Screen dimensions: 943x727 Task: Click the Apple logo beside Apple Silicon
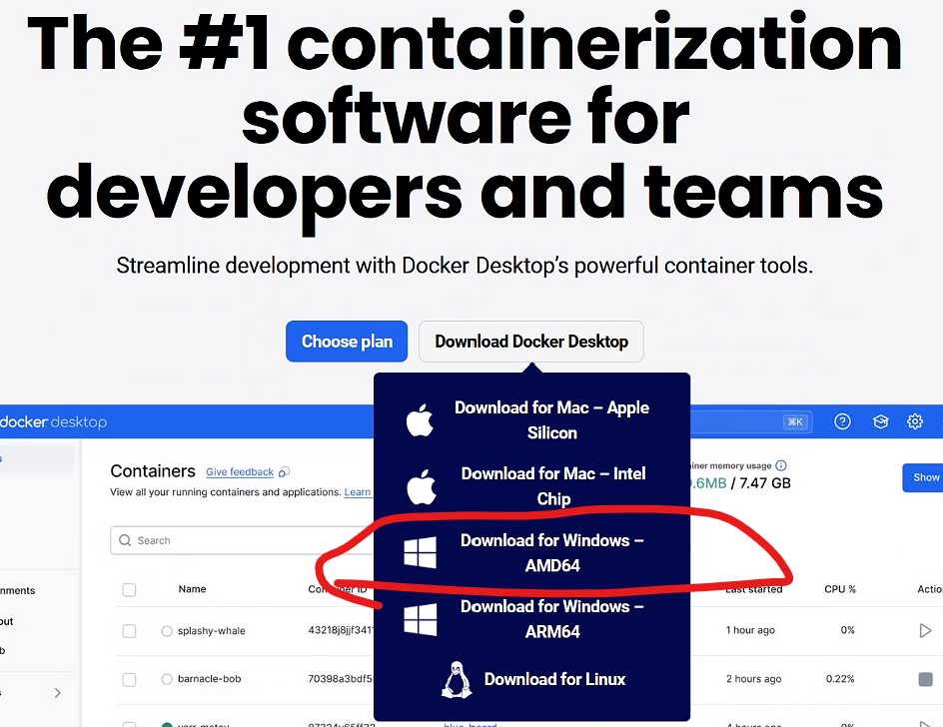[x=420, y=419]
